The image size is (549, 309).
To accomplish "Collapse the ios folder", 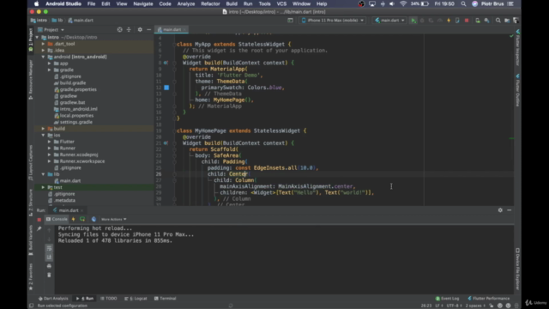I will click(43, 136).
